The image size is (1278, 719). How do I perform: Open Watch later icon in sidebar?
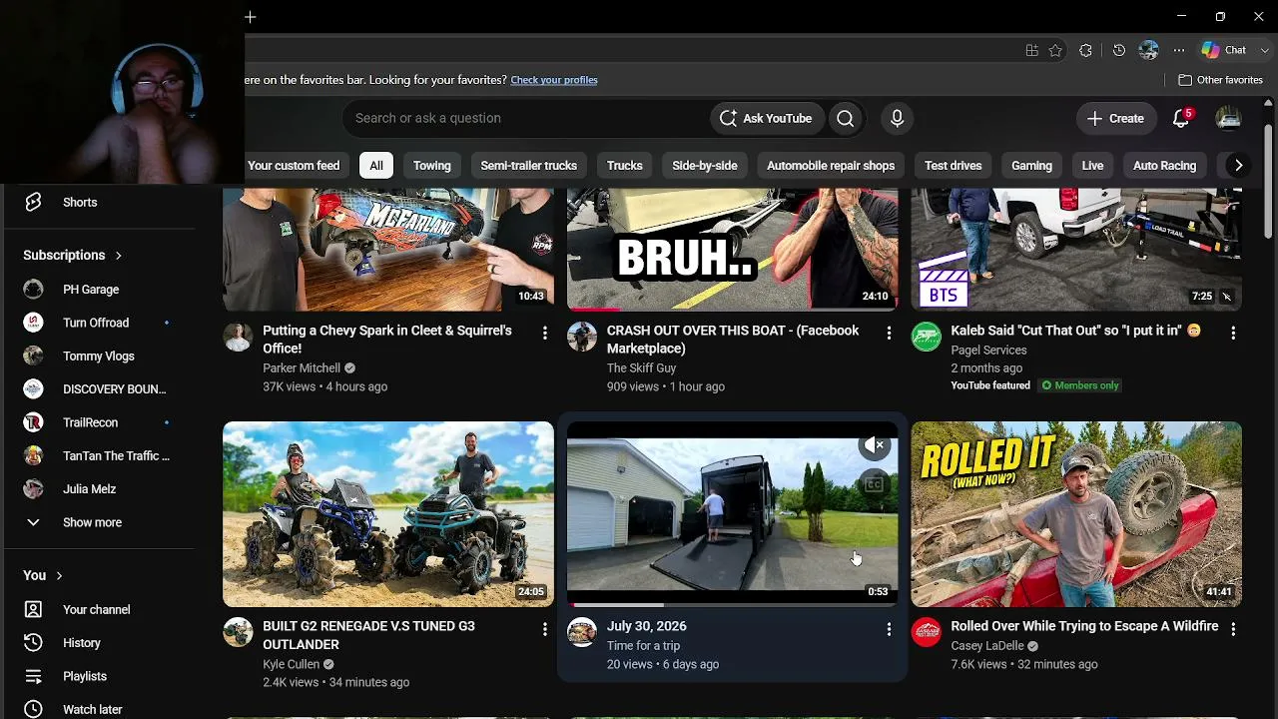tap(33, 709)
